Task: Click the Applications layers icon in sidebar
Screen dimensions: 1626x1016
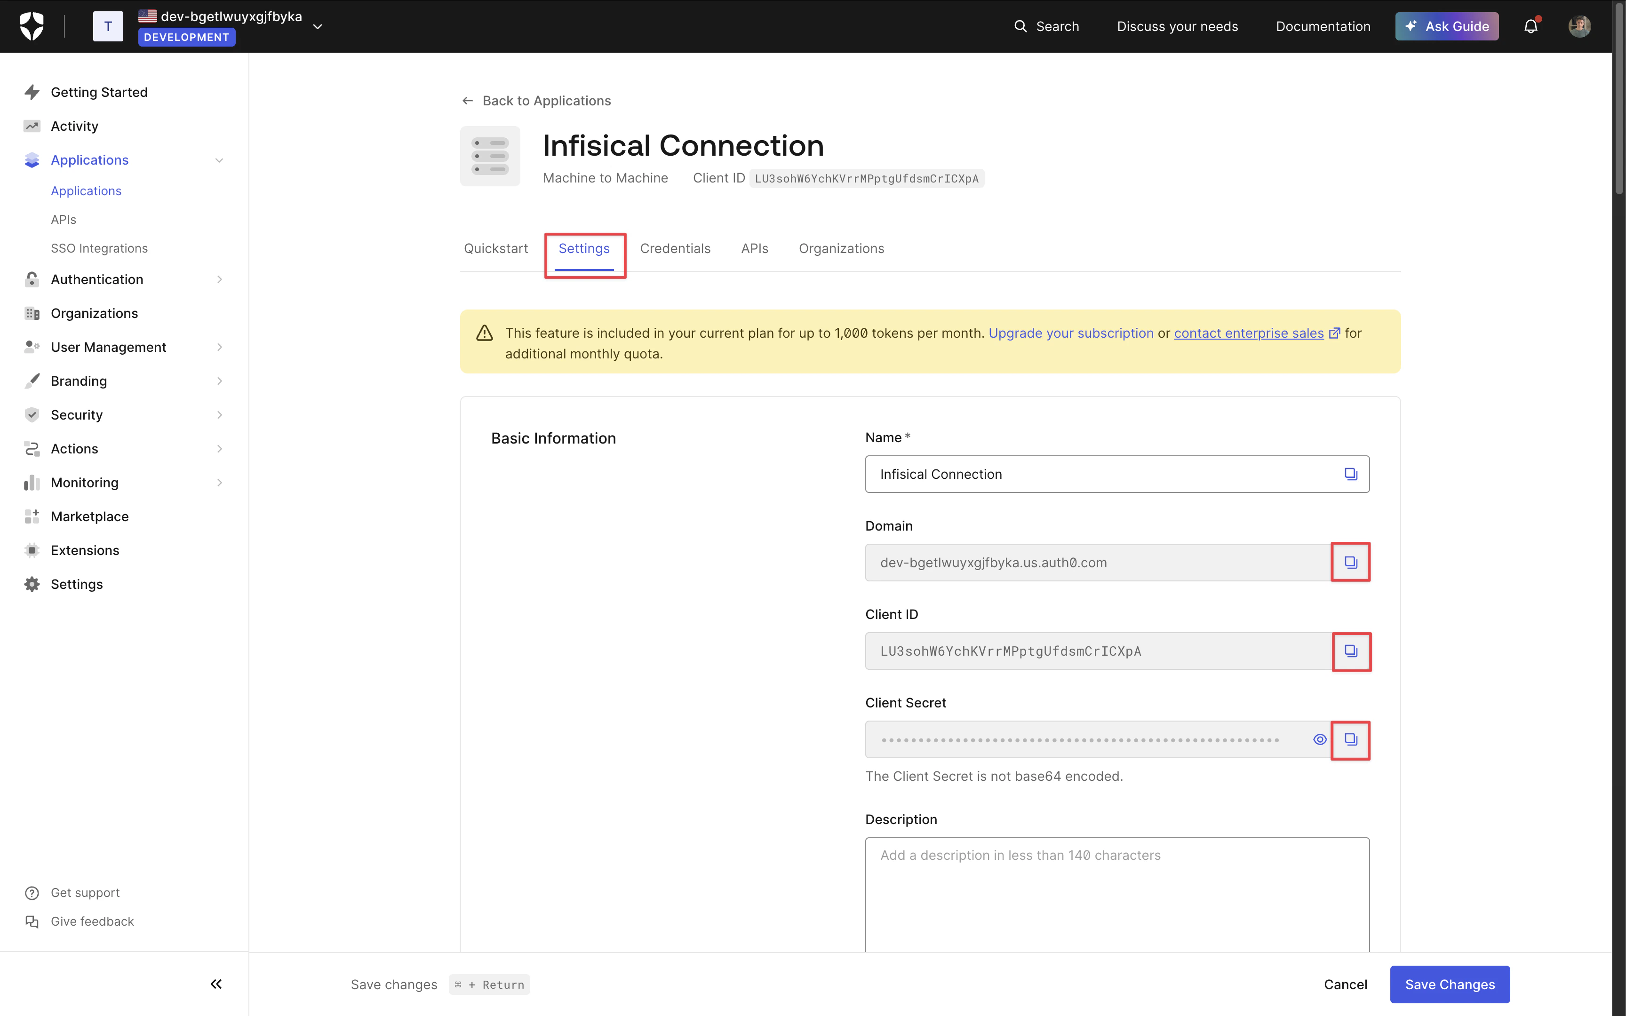Action: pos(32,160)
